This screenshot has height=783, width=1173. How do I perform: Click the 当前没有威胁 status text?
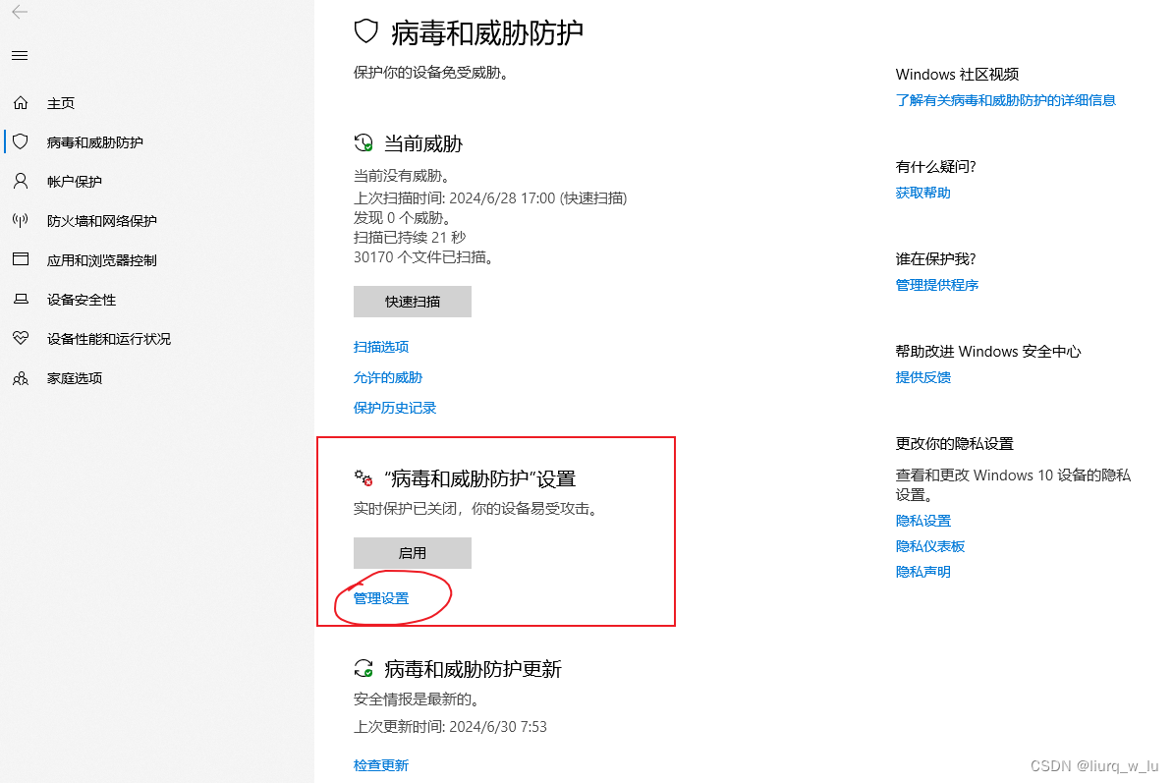pyautogui.click(x=405, y=176)
